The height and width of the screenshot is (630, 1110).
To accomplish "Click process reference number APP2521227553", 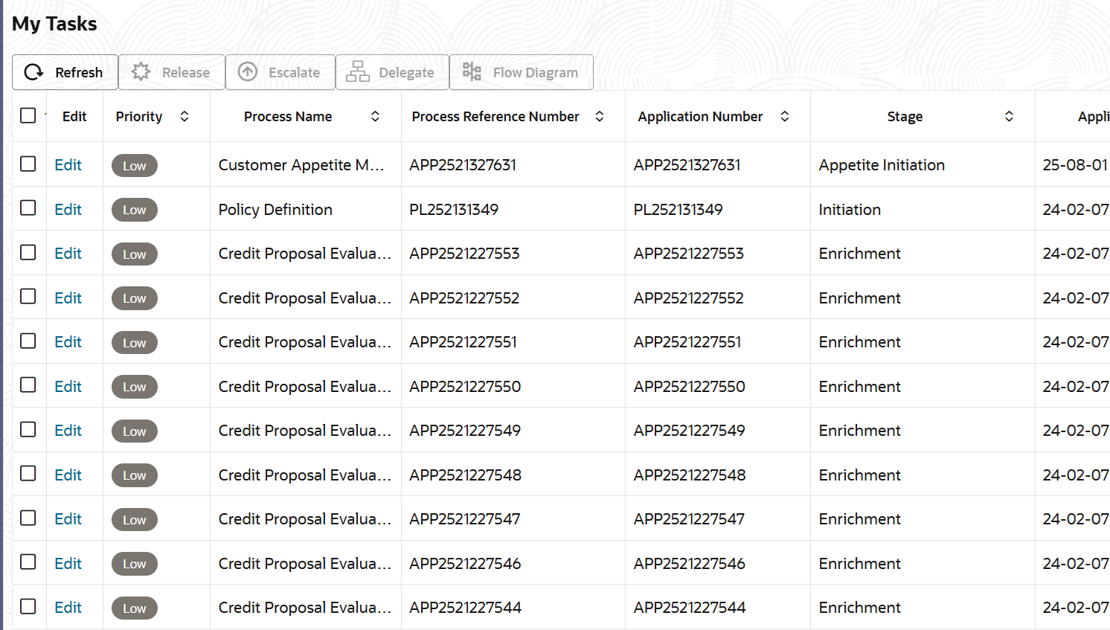I will tap(464, 254).
